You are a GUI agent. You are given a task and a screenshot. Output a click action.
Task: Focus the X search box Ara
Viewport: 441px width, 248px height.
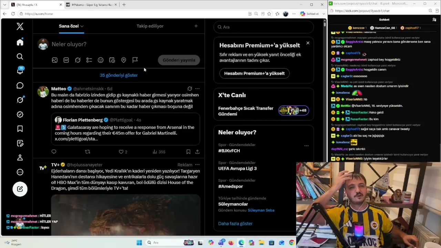pos(264,27)
